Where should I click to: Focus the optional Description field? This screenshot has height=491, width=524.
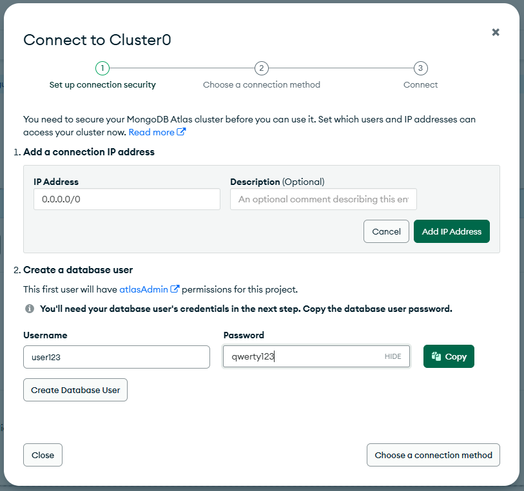click(x=324, y=199)
